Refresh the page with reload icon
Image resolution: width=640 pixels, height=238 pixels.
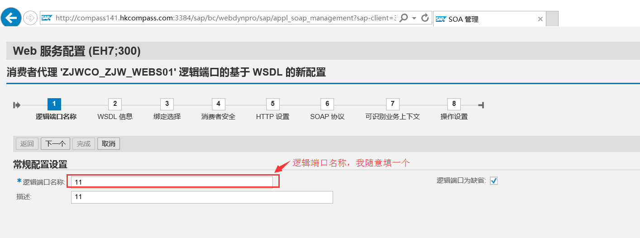[x=425, y=18]
